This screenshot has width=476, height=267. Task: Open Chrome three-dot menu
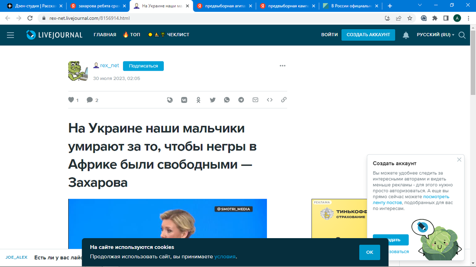tap(468, 18)
